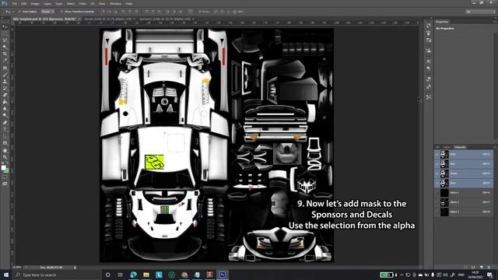
Task: Save selection as channel
Action: coord(473,268)
